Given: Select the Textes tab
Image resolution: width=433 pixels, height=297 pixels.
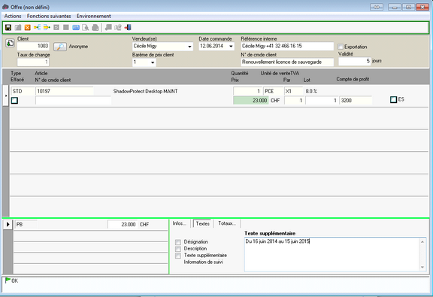Looking at the screenshot, I should click(203, 223).
